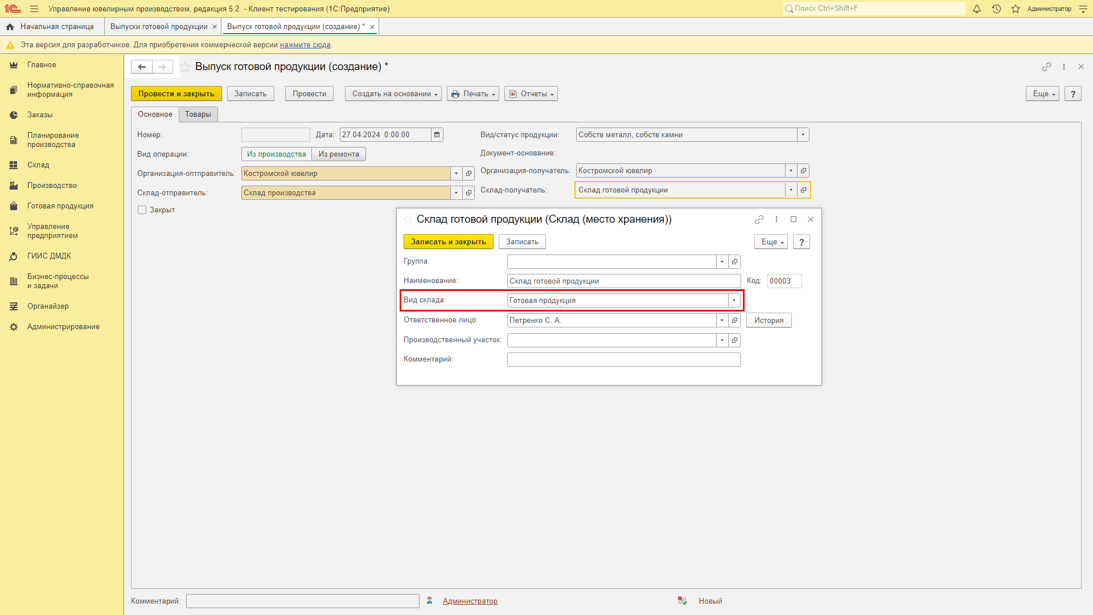The width and height of the screenshot is (1093, 615).
Task: Expand Вид/статус продукции dropdown
Action: [x=803, y=135]
